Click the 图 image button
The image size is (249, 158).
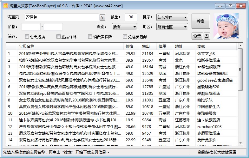(x=207, y=36)
